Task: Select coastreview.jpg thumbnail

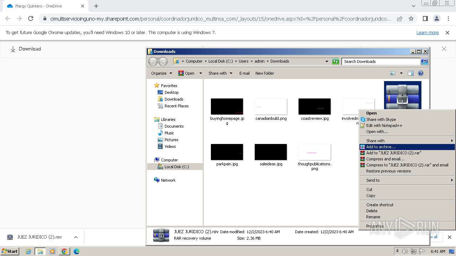Action: click(315, 107)
